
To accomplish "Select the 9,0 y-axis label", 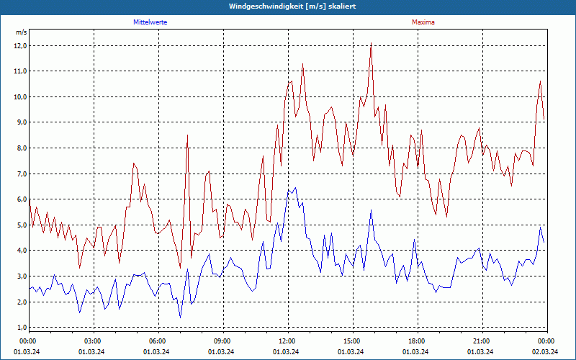I will (x=22, y=122).
